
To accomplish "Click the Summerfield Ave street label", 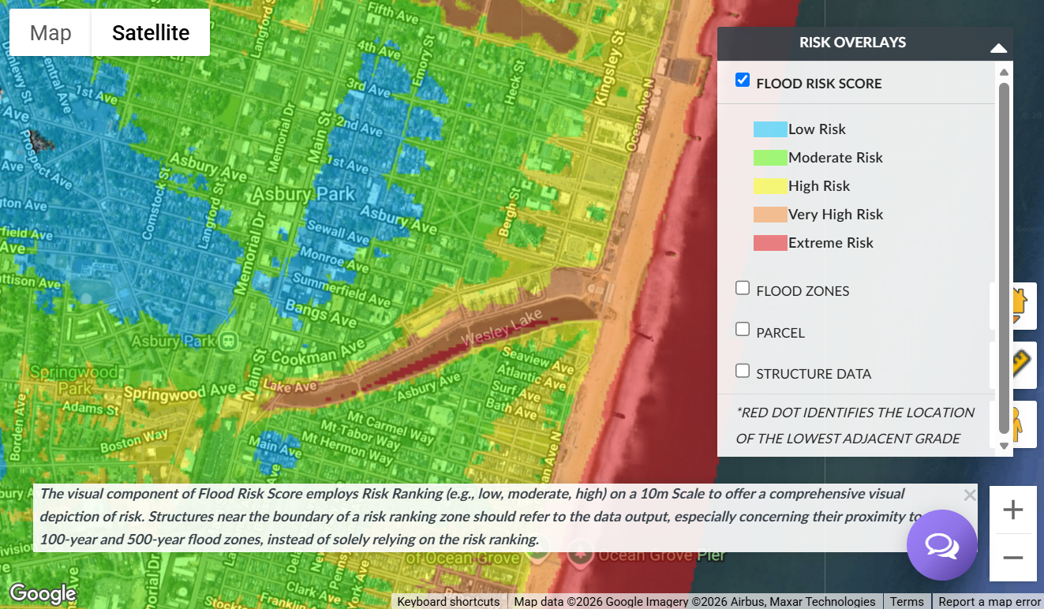I will (341, 290).
